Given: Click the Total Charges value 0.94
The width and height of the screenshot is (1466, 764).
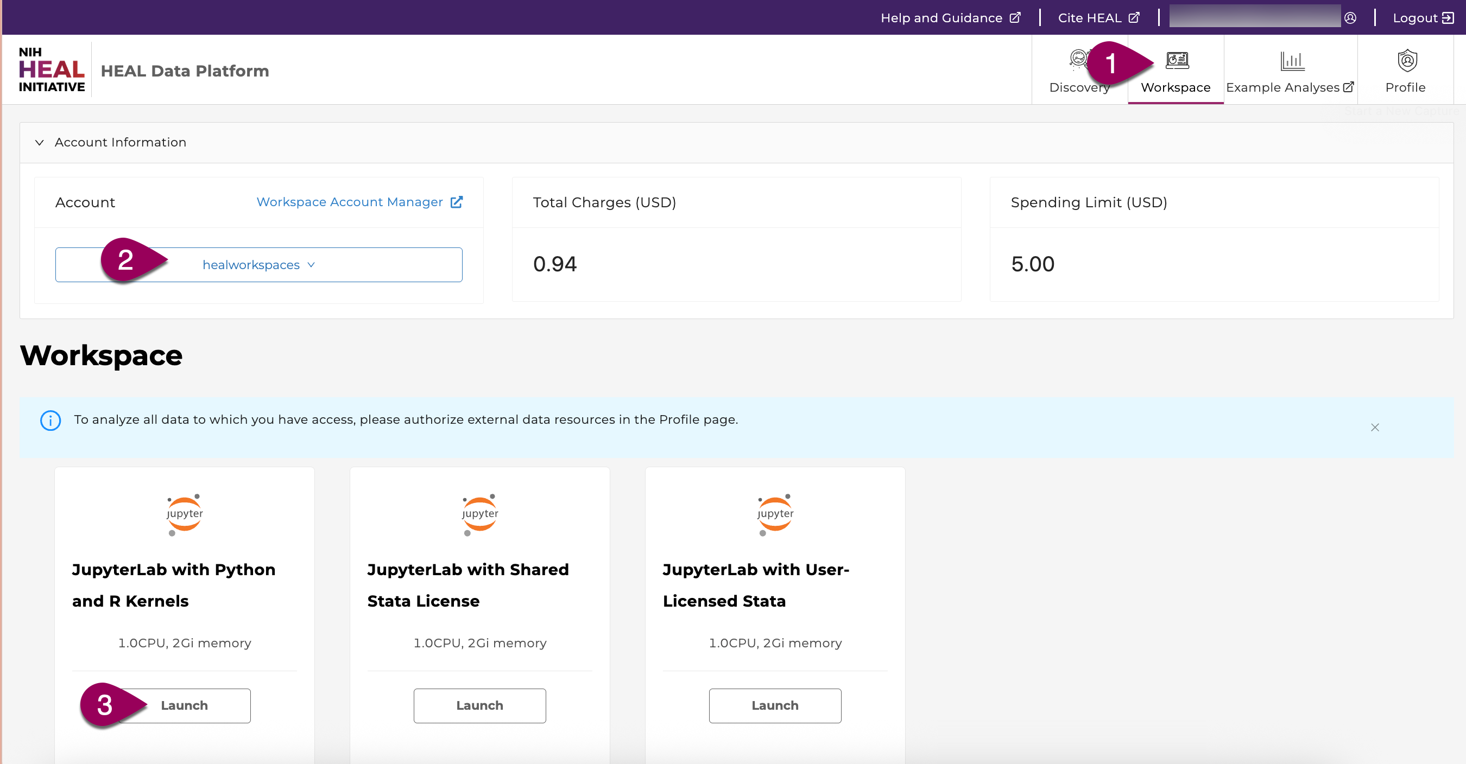Looking at the screenshot, I should [x=555, y=264].
